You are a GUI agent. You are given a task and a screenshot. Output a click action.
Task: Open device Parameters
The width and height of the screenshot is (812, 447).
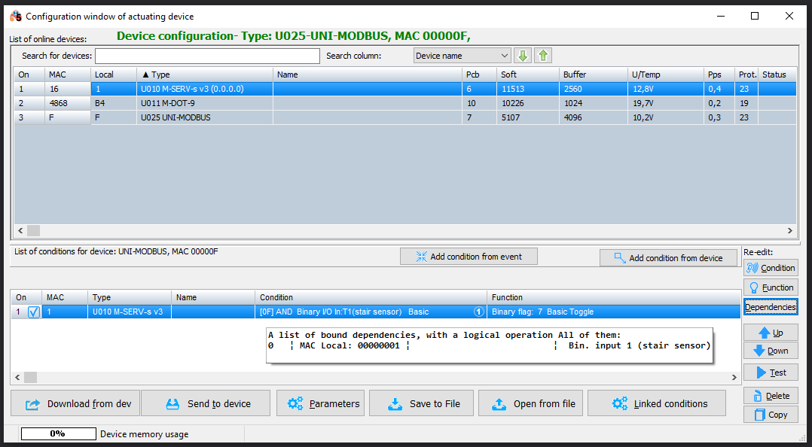coord(321,403)
